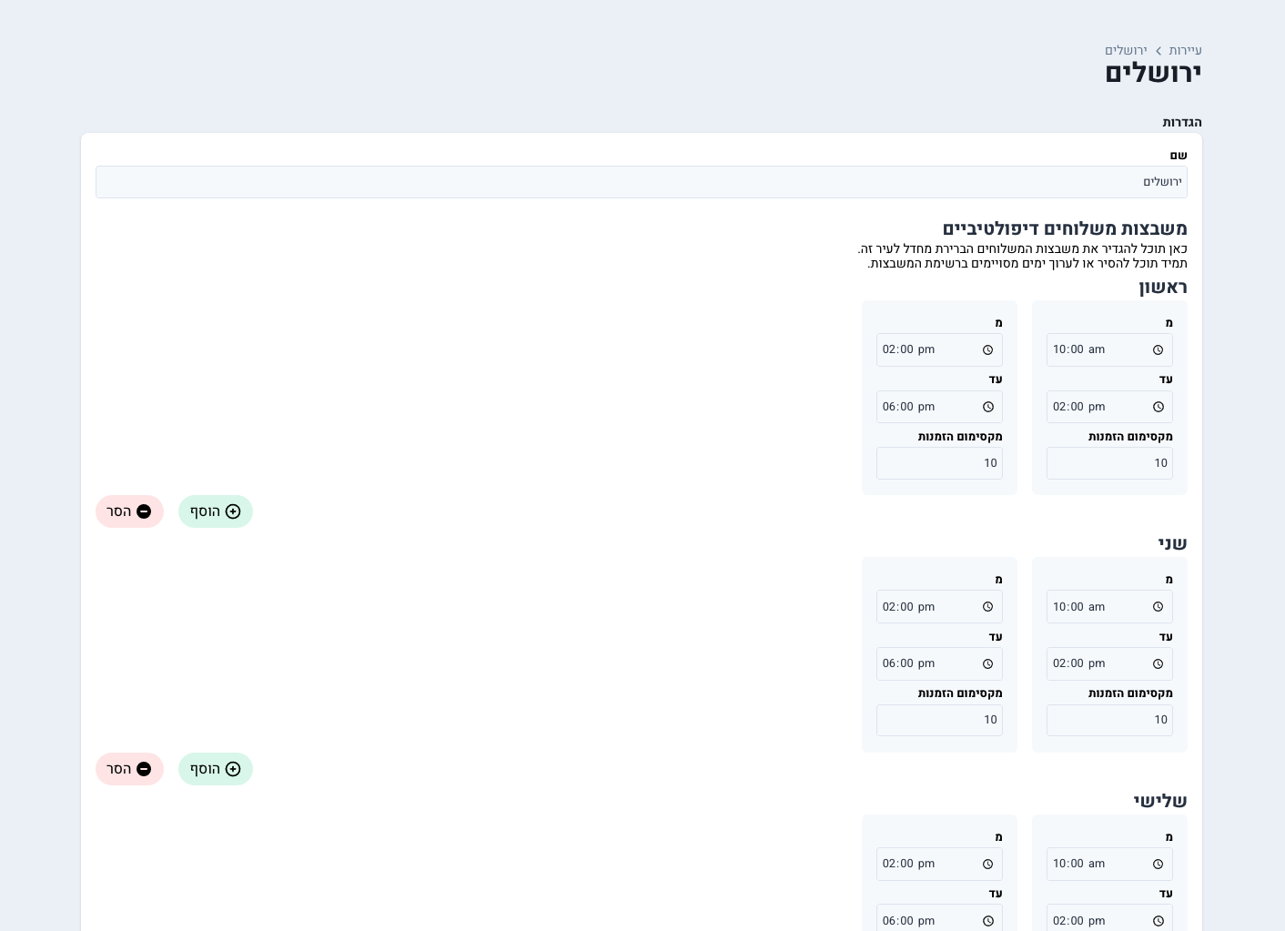1285x931 pixels.
Task: Click clock icon in Sunday's second slot start time
Action: click(987, 350)
